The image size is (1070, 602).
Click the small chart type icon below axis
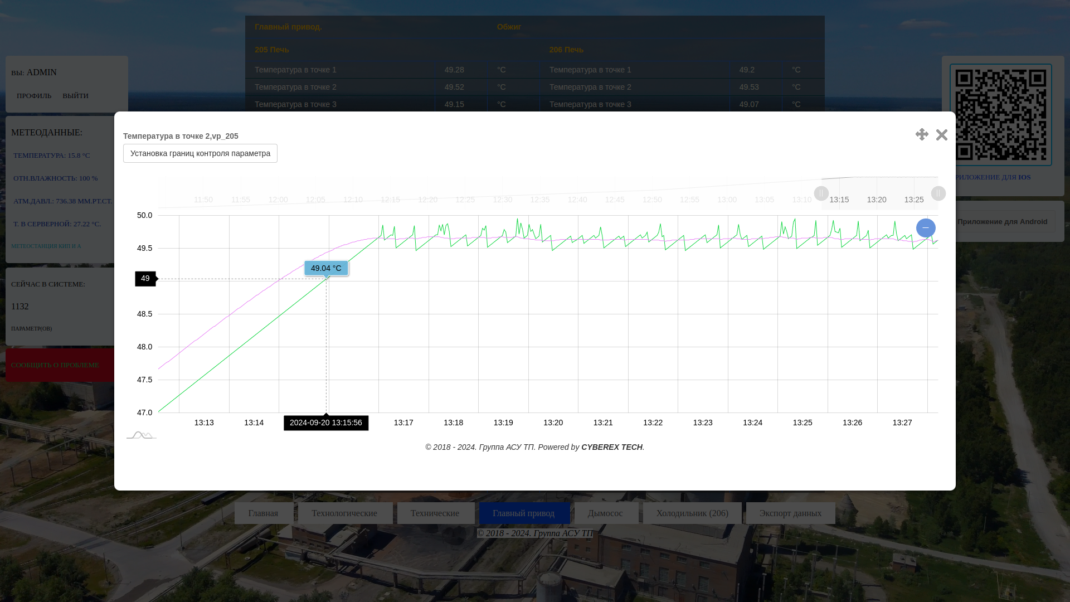click(x=142, y=435)
